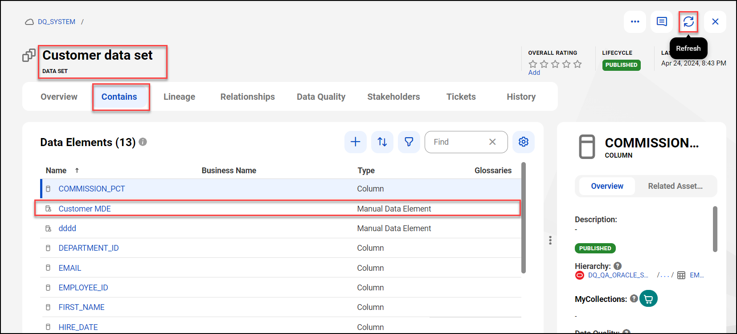Screen dimensions: 737x334
Task: Open the EMPLOYEE_ID element link
Action: point(83,288)
